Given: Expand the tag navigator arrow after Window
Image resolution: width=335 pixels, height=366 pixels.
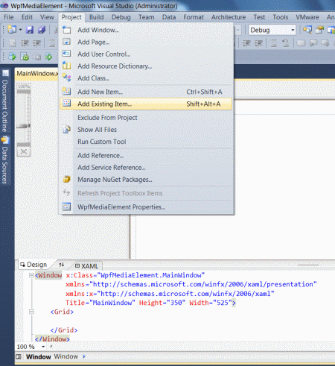Looking at the screenshot, I should [x=84, y=356].
